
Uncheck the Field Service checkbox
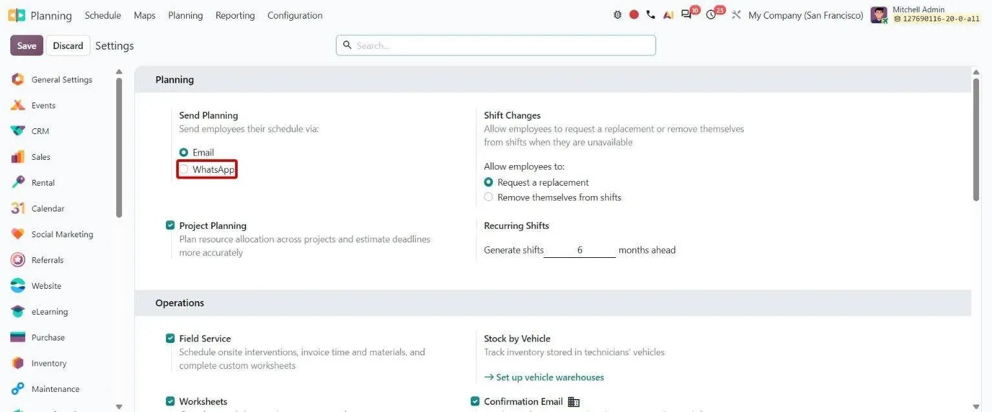pos(170,338)
